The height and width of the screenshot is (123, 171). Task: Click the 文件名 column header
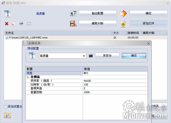(x=58, y=33)
